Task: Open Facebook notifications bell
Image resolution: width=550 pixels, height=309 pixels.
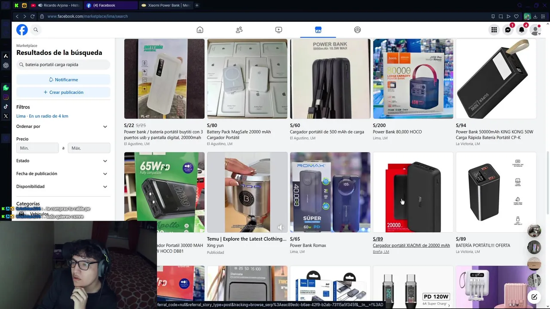Action: 522,30
